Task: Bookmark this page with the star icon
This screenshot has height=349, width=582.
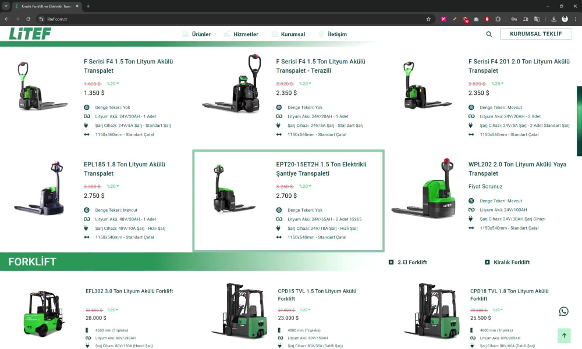Action: (428, 19)
